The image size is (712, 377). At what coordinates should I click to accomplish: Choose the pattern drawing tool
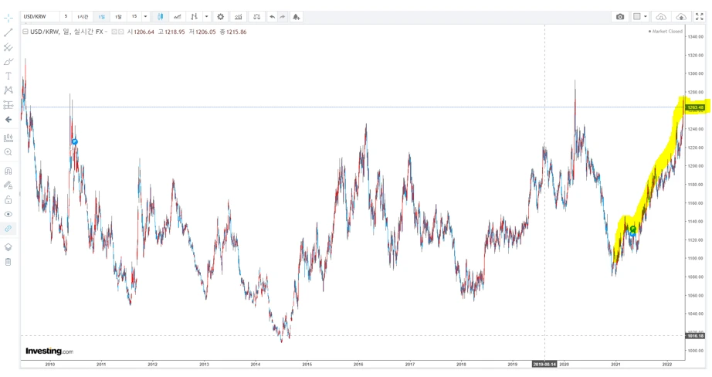click(x=8, y=90)
